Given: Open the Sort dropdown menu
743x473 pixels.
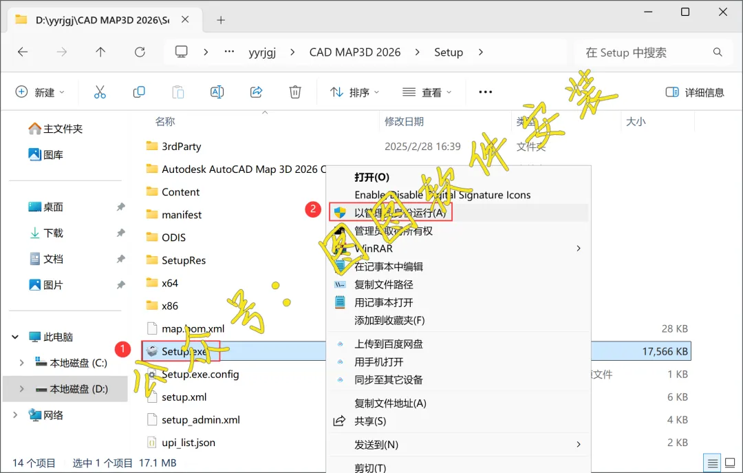Looking at the screenshot, I should 354,92.
